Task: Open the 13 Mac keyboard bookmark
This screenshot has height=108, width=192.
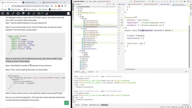Action: [15, 9]
